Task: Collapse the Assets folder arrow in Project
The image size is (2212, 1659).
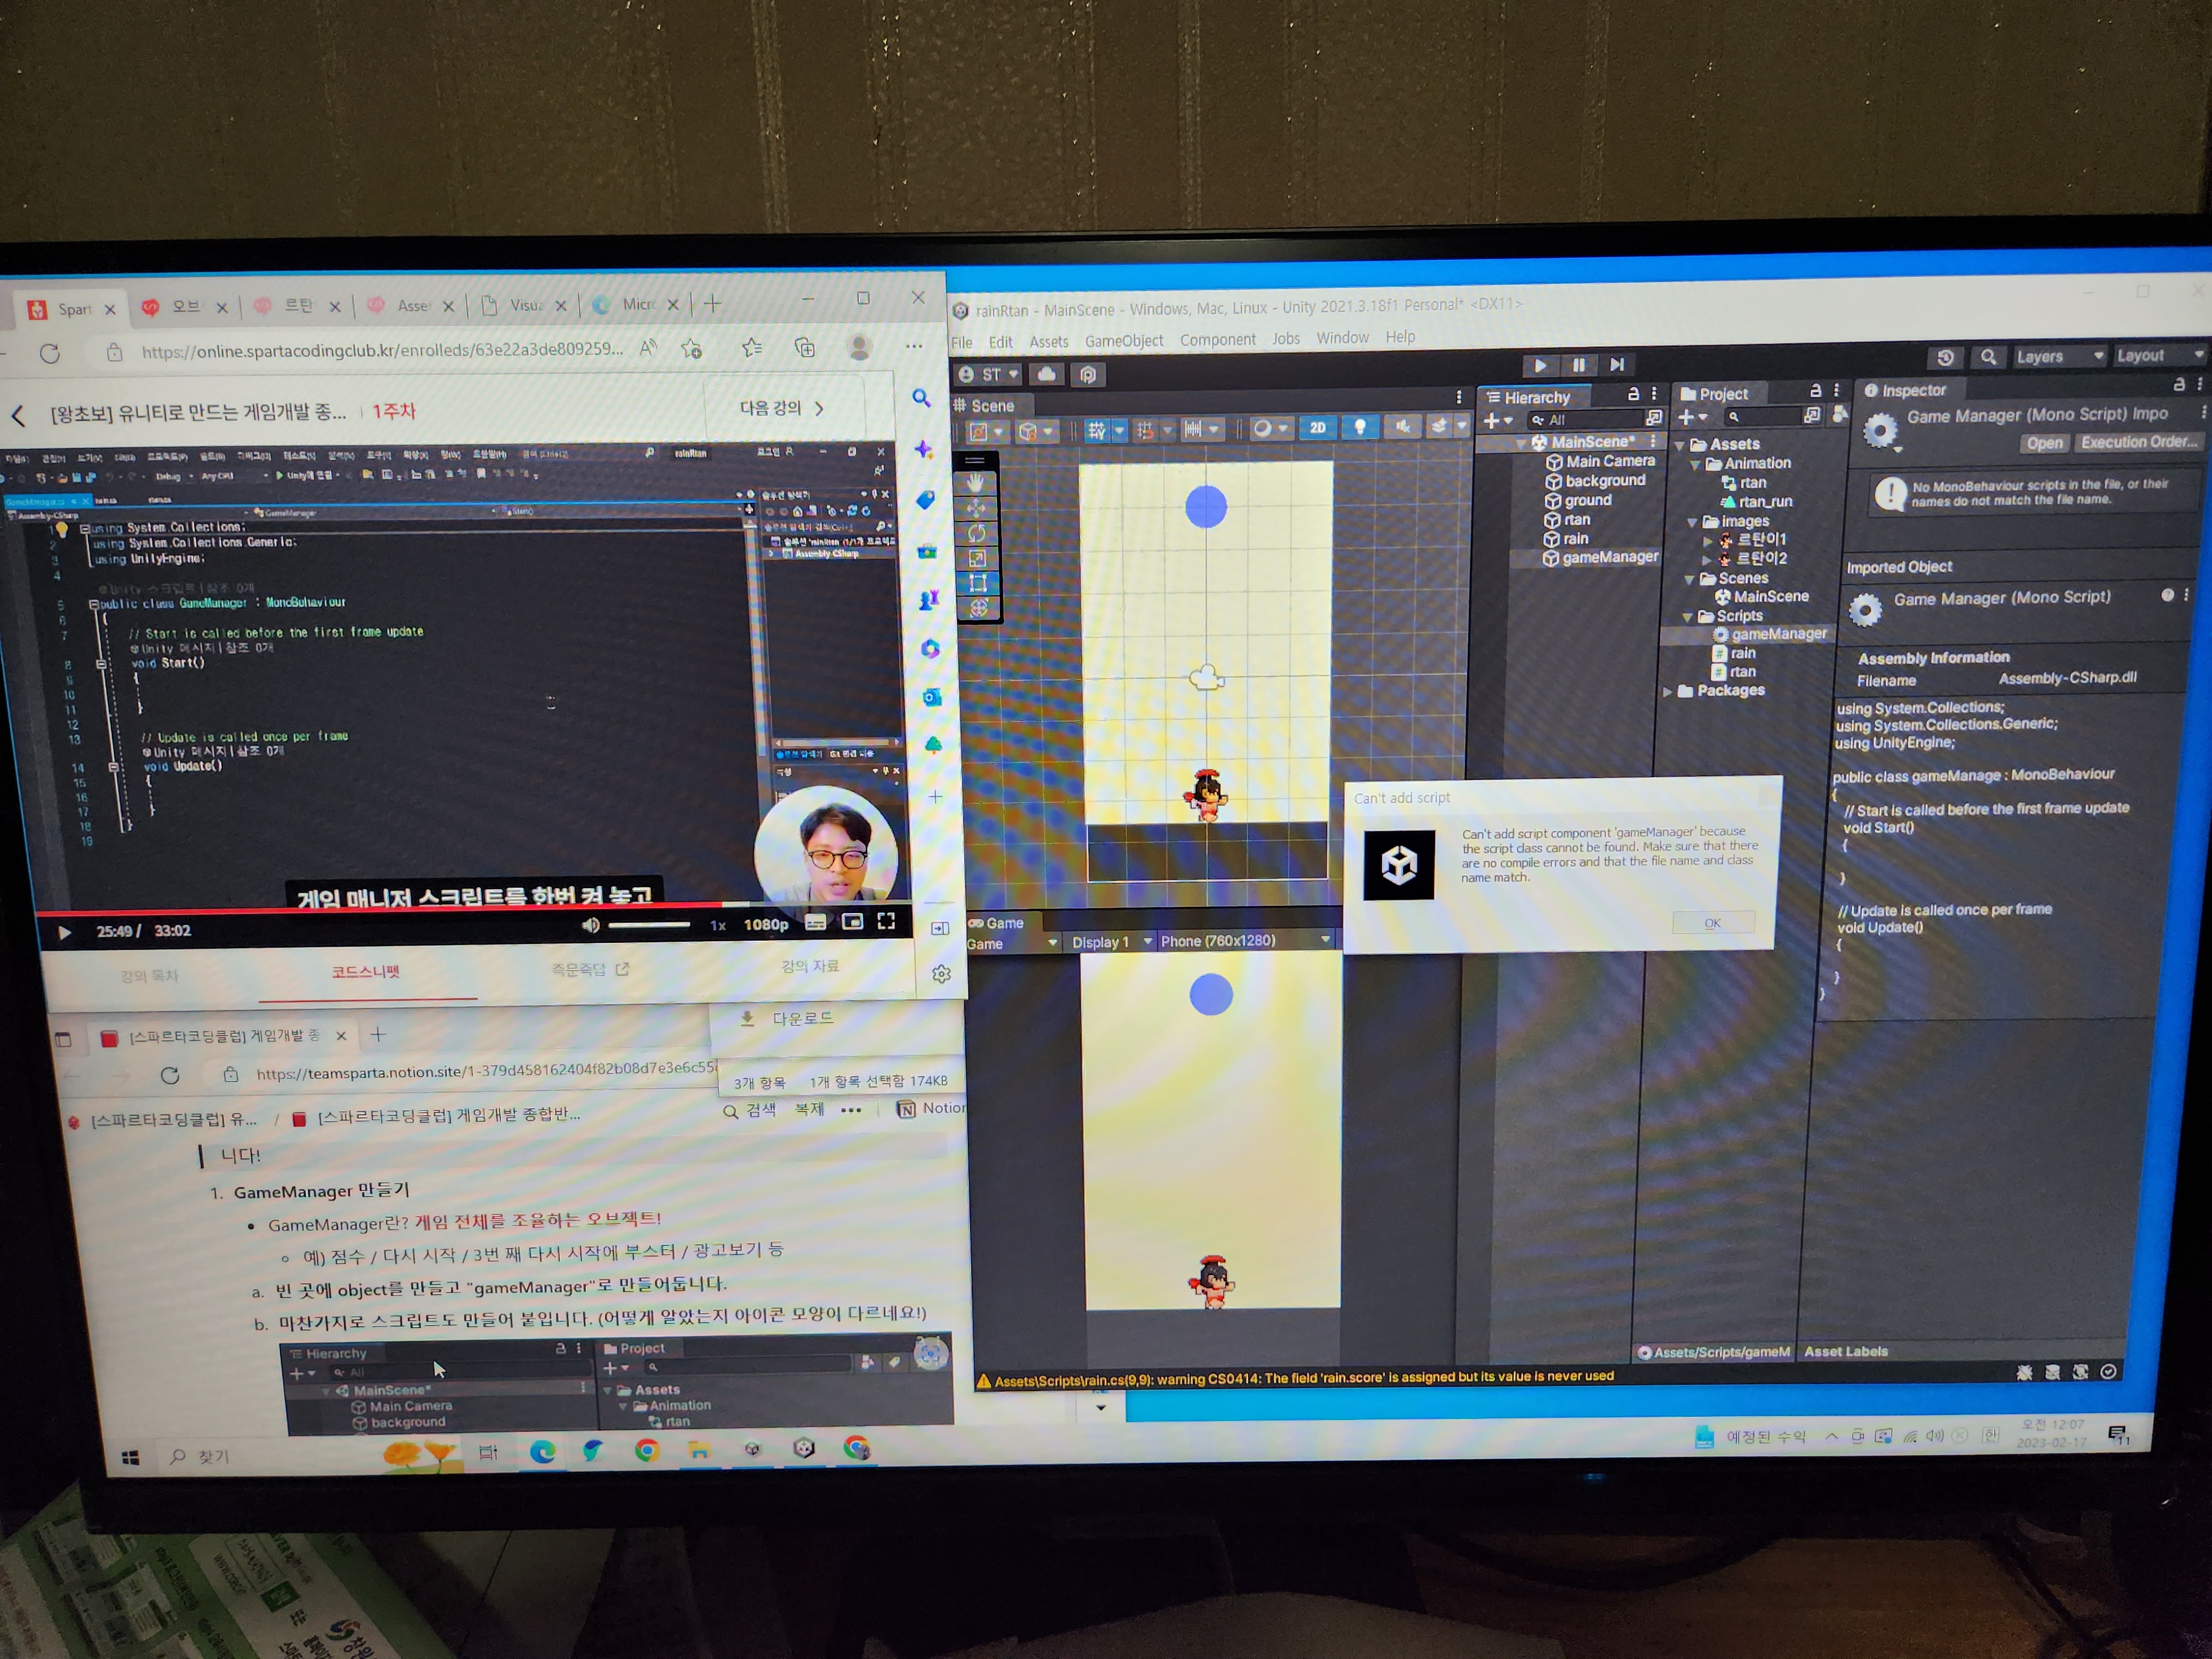Action: [x=1680, y=446]
